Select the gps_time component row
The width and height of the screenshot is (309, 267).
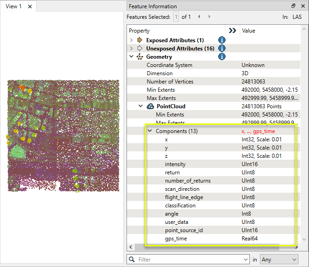(176, 239)
